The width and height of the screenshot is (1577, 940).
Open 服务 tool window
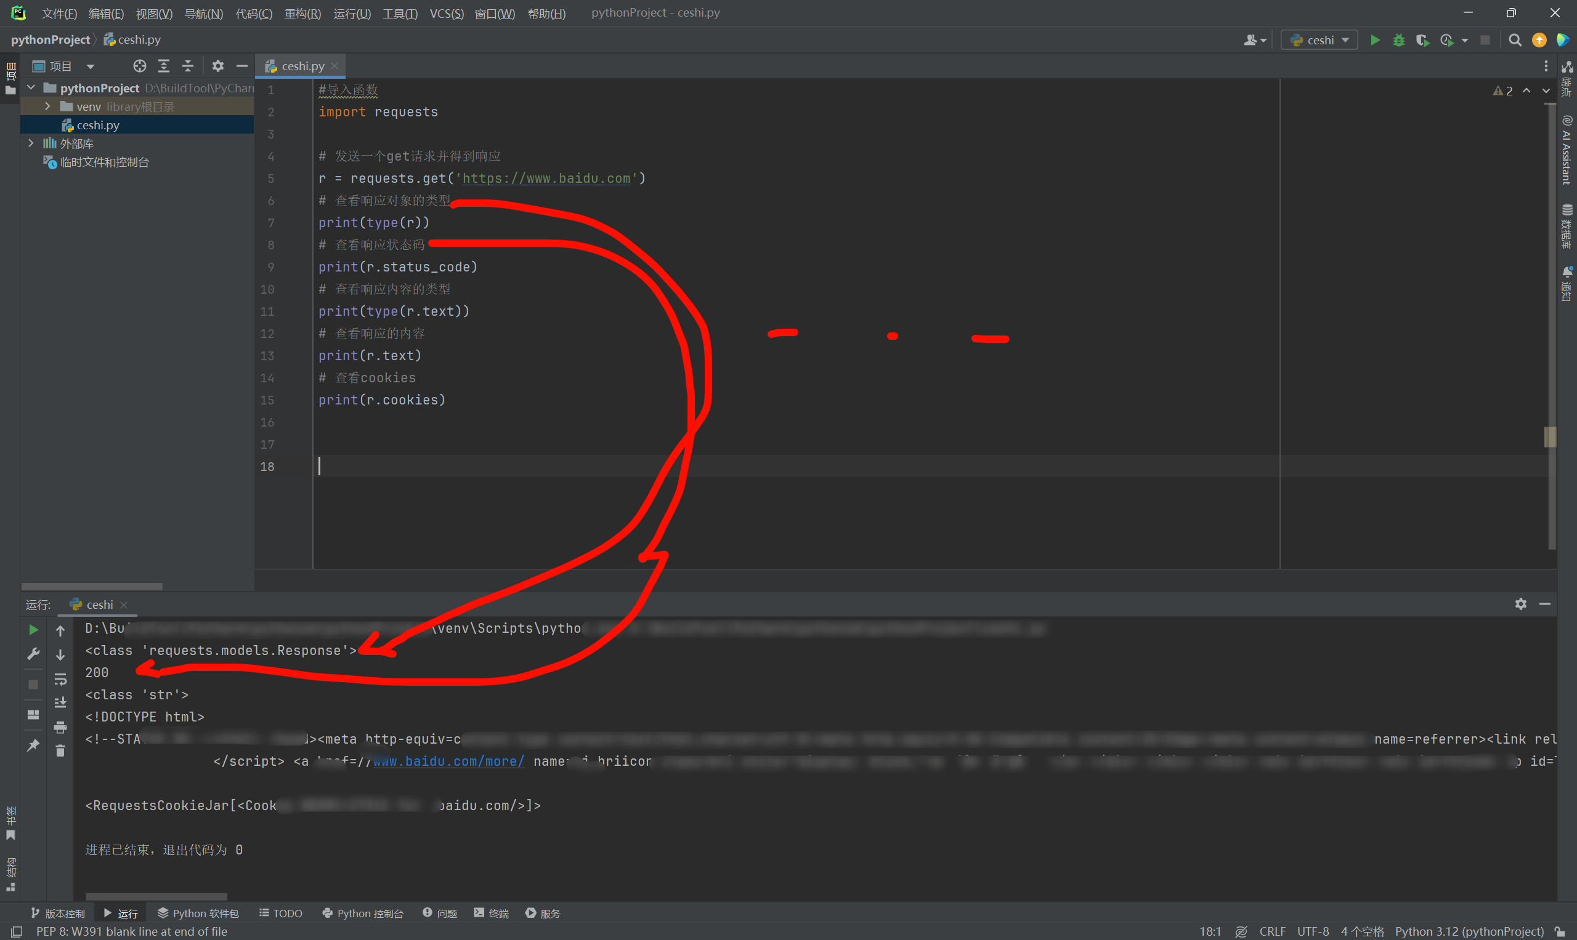(543, 913)
